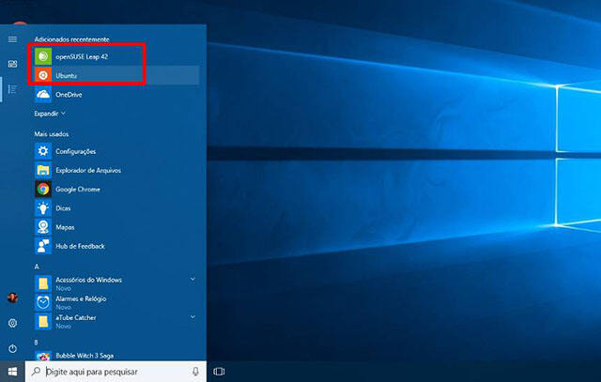The width and height of the screenshot is (601, 382).
Task: Select the 'openSUSE Leap 42' label
Action: click(x=82, y=56)
